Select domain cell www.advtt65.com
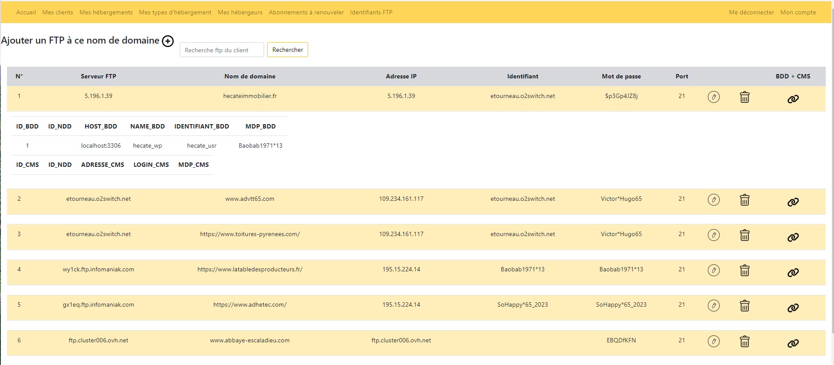 250,199
